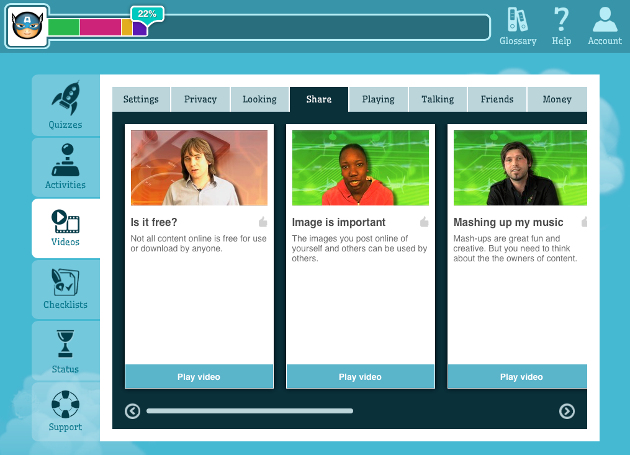Switch to the Looking tab

point(259,99)
